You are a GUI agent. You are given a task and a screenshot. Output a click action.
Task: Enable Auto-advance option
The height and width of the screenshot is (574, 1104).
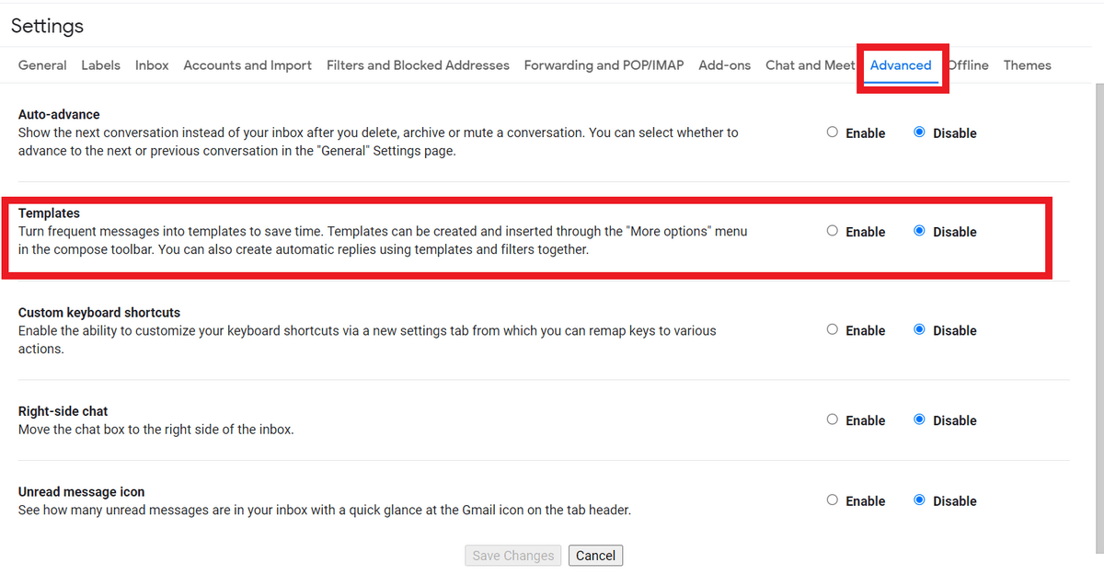tap(833, 132)
